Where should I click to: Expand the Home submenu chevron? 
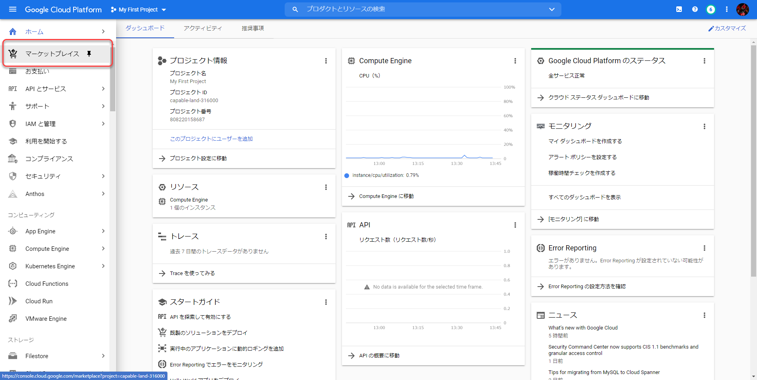pyautogui.click(x=103, y=31)
